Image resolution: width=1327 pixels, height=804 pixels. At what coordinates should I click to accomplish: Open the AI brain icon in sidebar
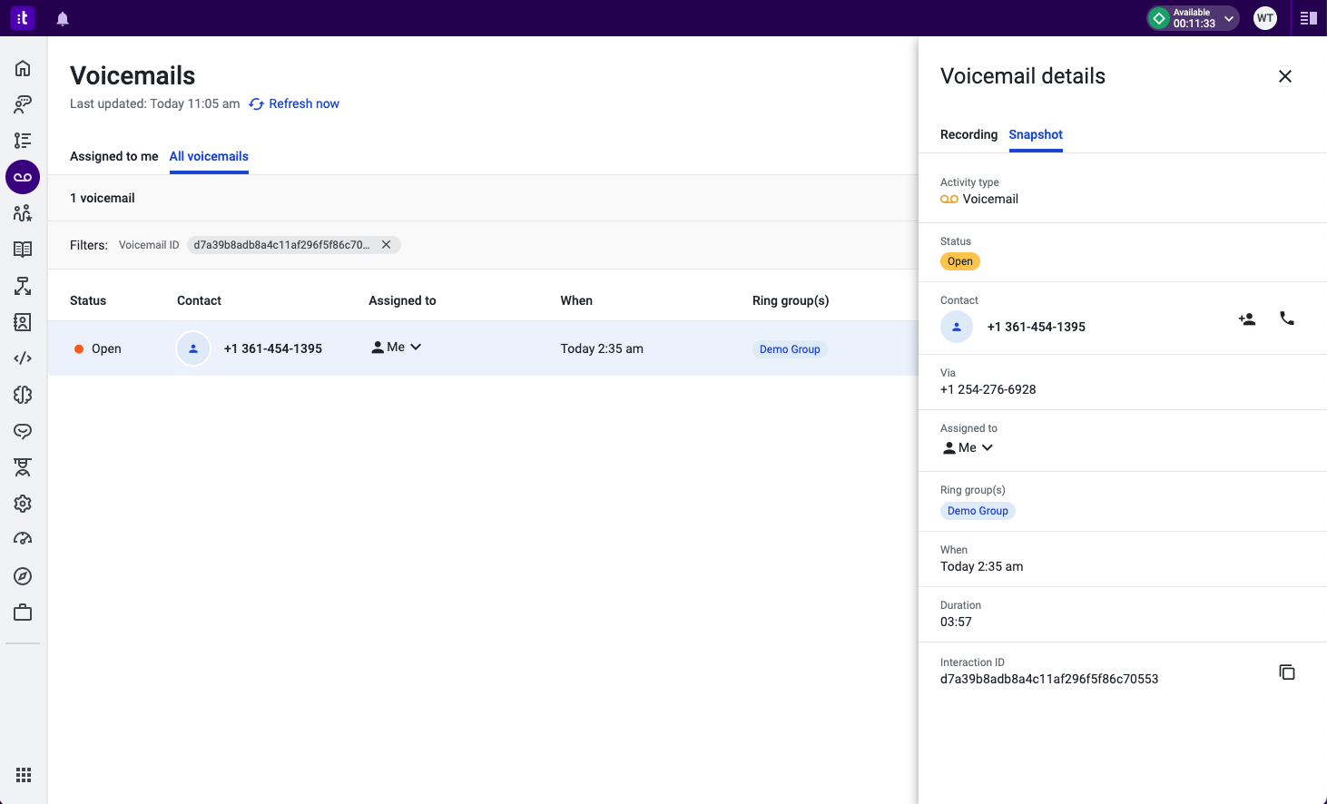pyautogui.click(x=23, y=395)
